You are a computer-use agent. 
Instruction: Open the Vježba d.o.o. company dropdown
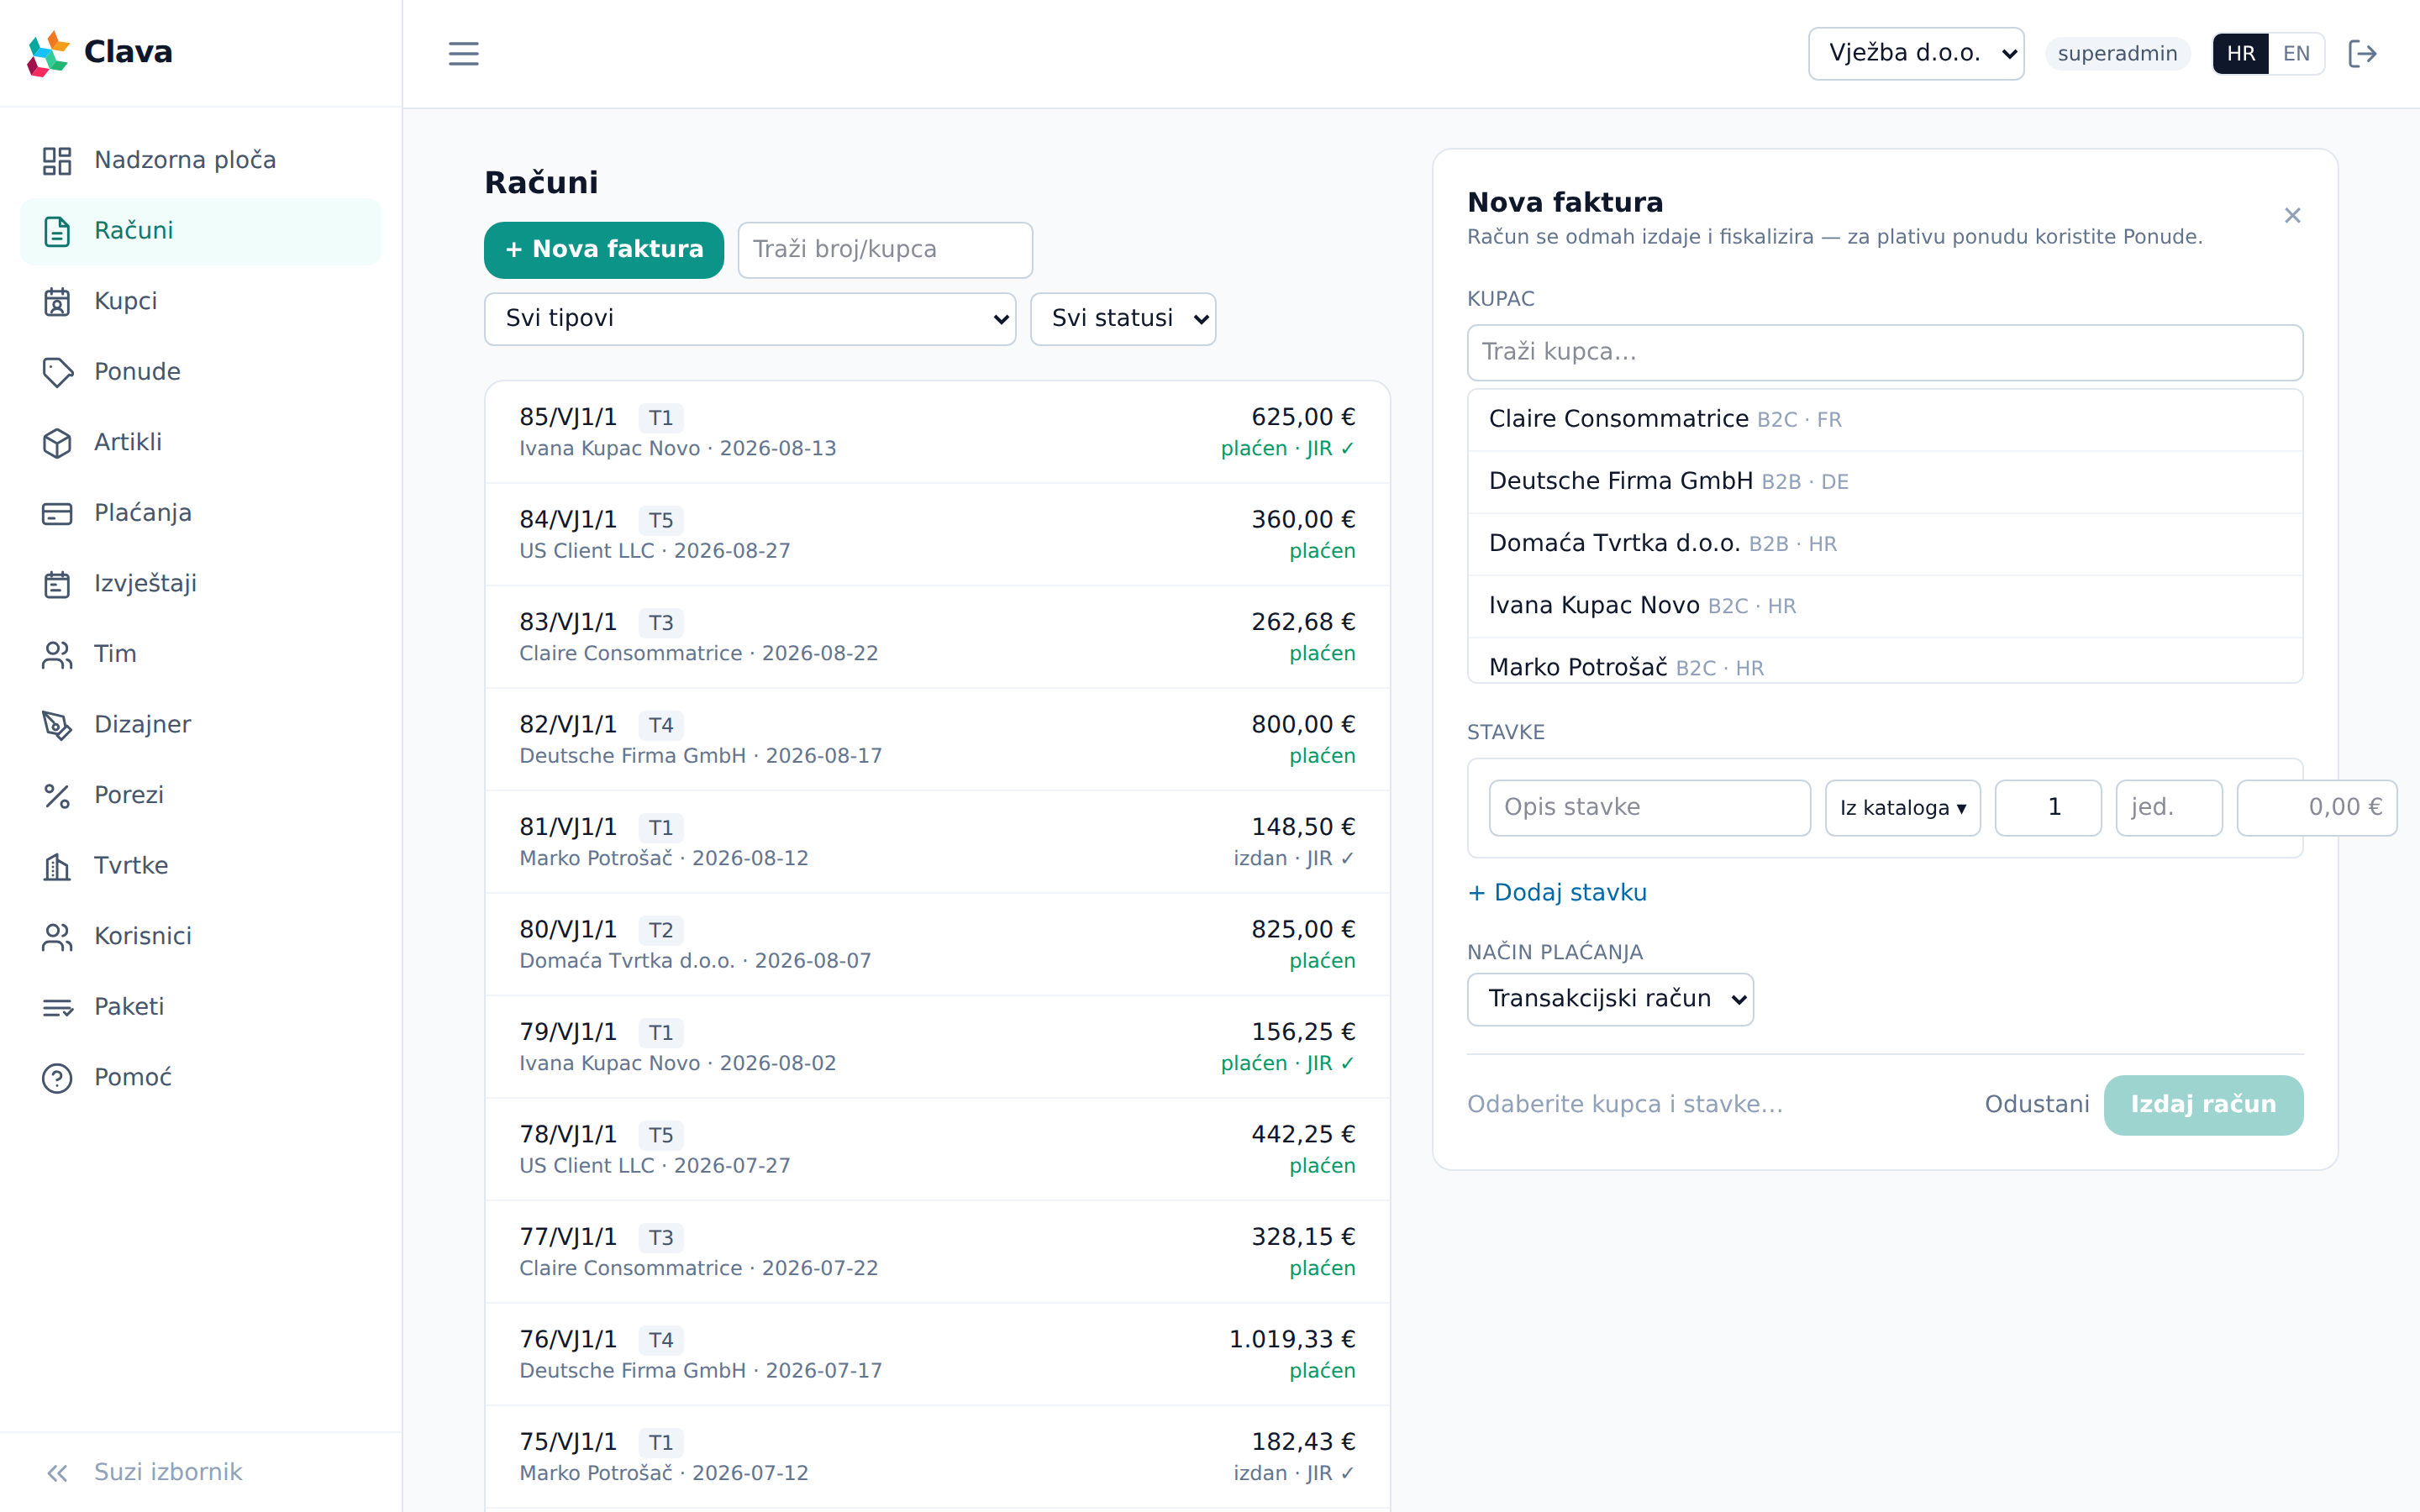pyautogui.click(x=1916, y=53)
